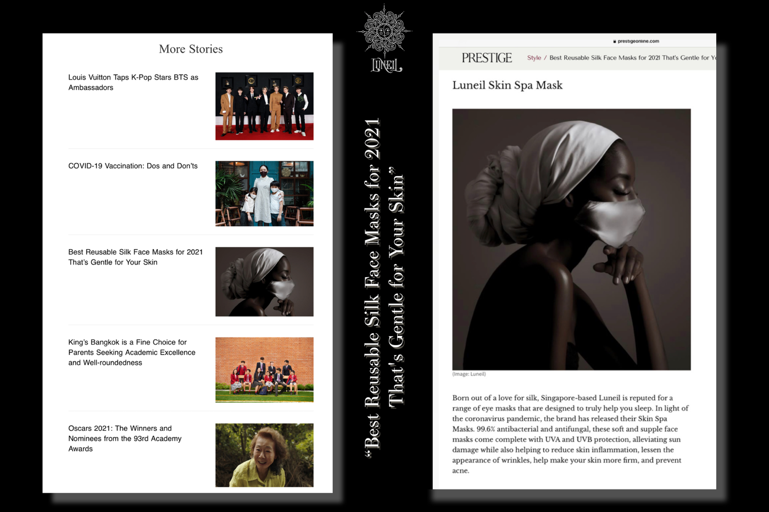Viewport: 769px width, 512px height.
Task: Select the silk mask thumbnail in More Stories
Action: tap(264, 282)
